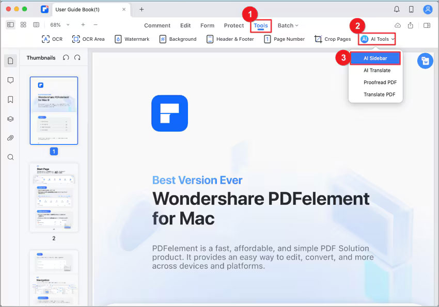Click the share icon

pos(411,25)
